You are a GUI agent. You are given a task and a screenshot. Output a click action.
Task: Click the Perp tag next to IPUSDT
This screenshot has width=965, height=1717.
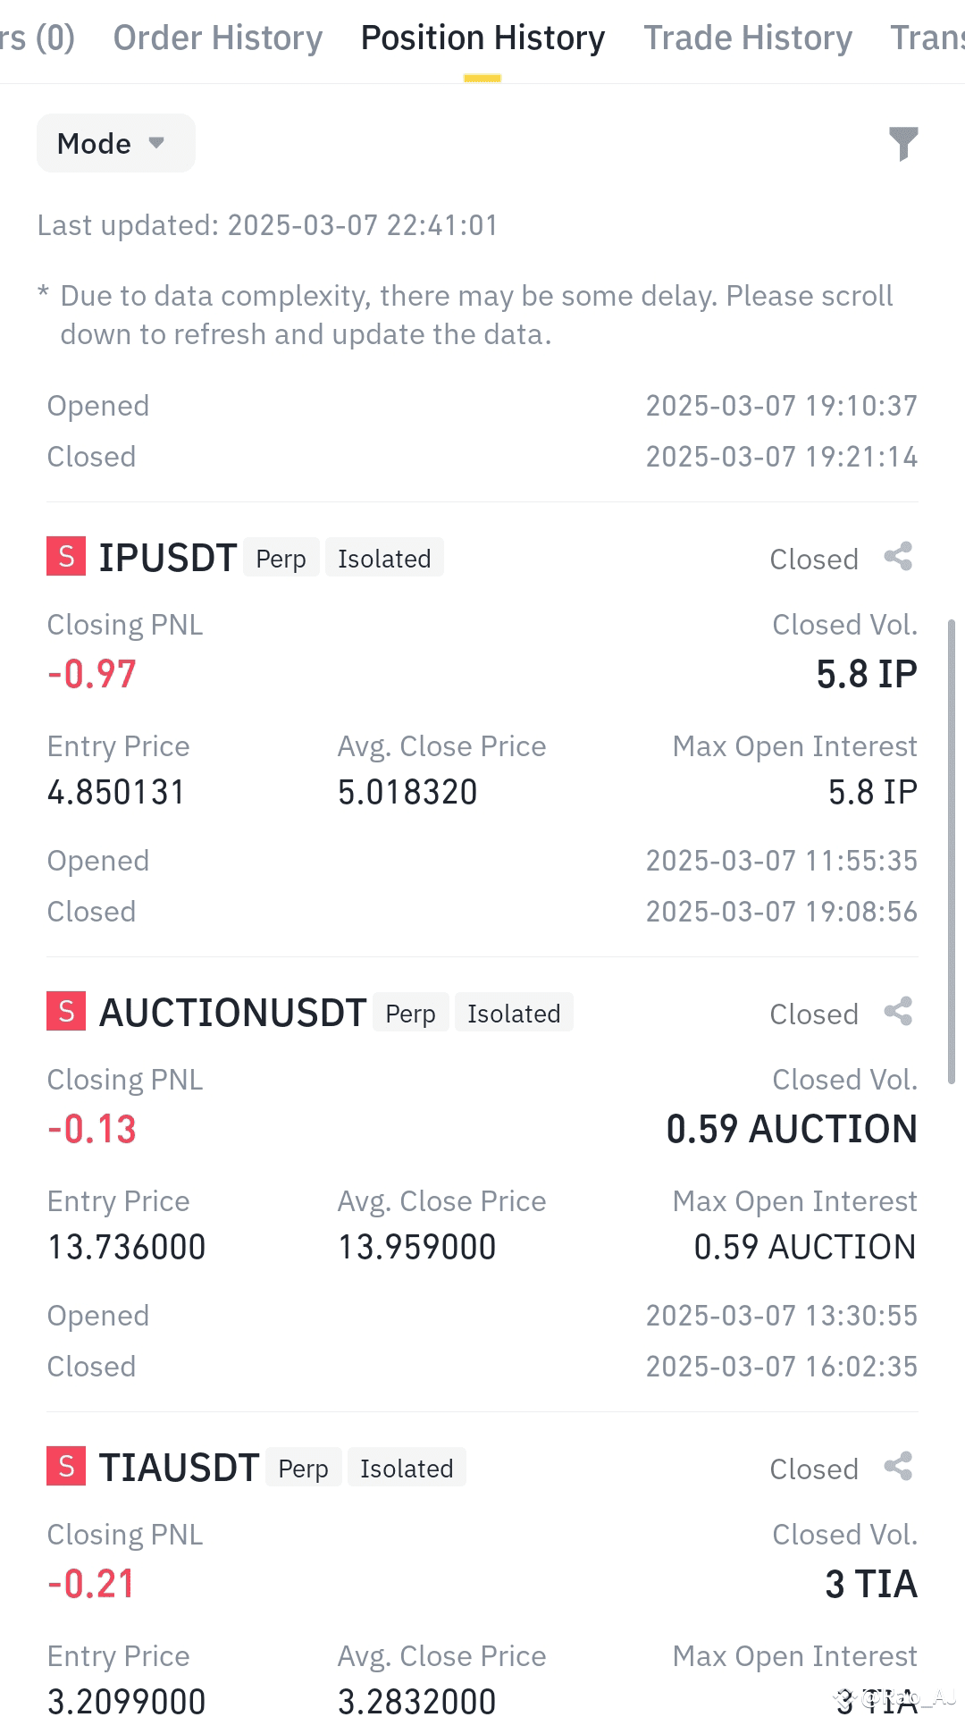click(x=281, y=558)
